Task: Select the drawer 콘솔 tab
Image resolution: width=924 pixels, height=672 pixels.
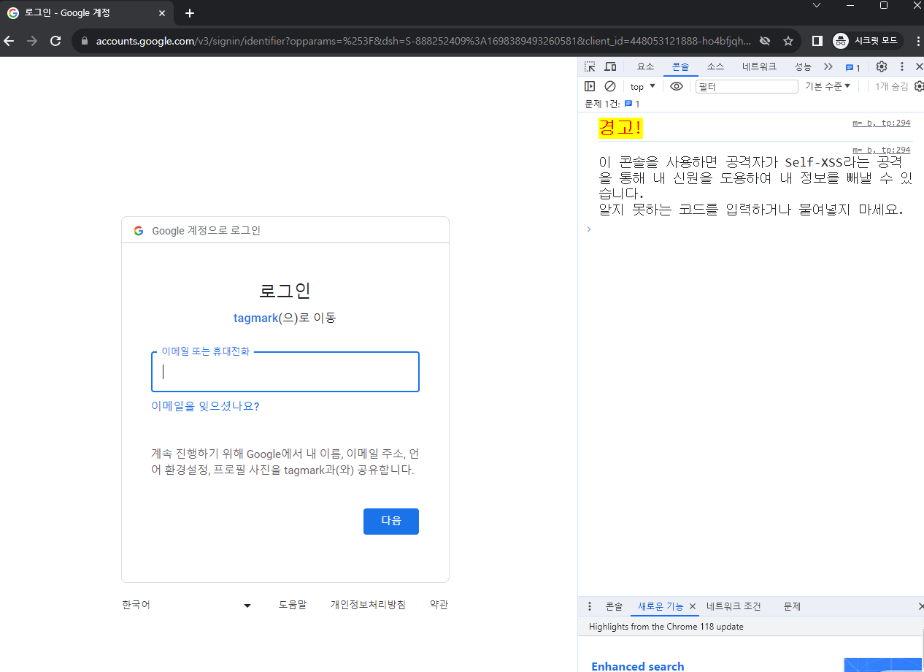Action: coord(614,606)
